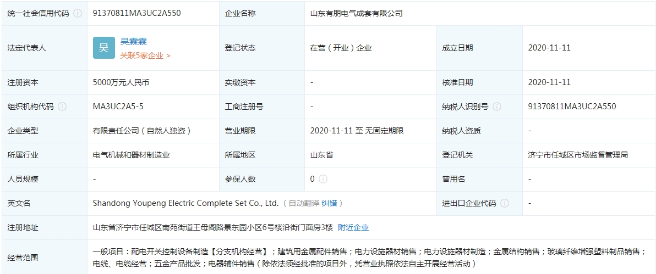Click info icon beside 组织机构代码
Screen dimensions: 656x274
pyautogui.click(x=62, y=107)
